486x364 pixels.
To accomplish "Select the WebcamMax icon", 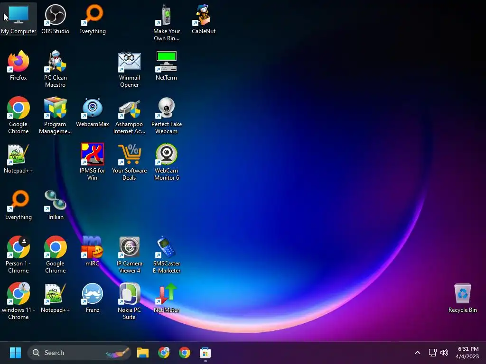I will (x=93, y=112).
